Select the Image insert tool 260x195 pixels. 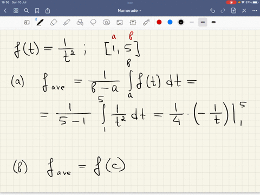pos(120,22)
